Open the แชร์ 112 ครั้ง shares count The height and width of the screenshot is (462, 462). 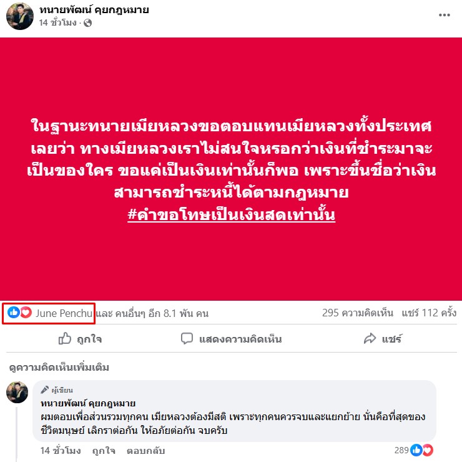429,313
